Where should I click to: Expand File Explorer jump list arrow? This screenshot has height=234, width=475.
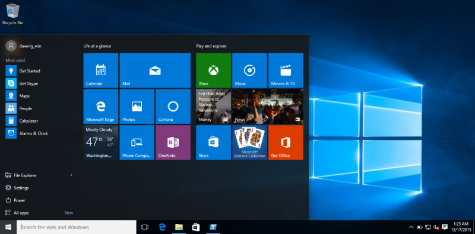(71, 175)
